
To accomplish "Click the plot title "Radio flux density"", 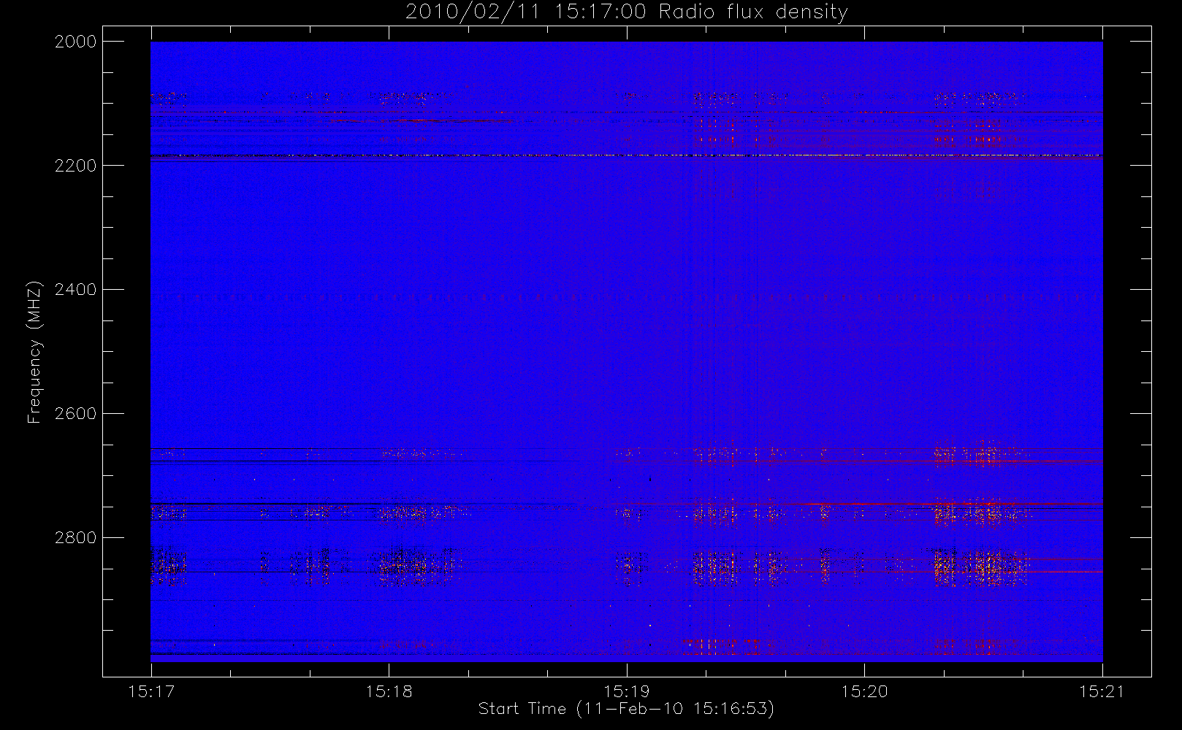I will (x=753, y=12).
